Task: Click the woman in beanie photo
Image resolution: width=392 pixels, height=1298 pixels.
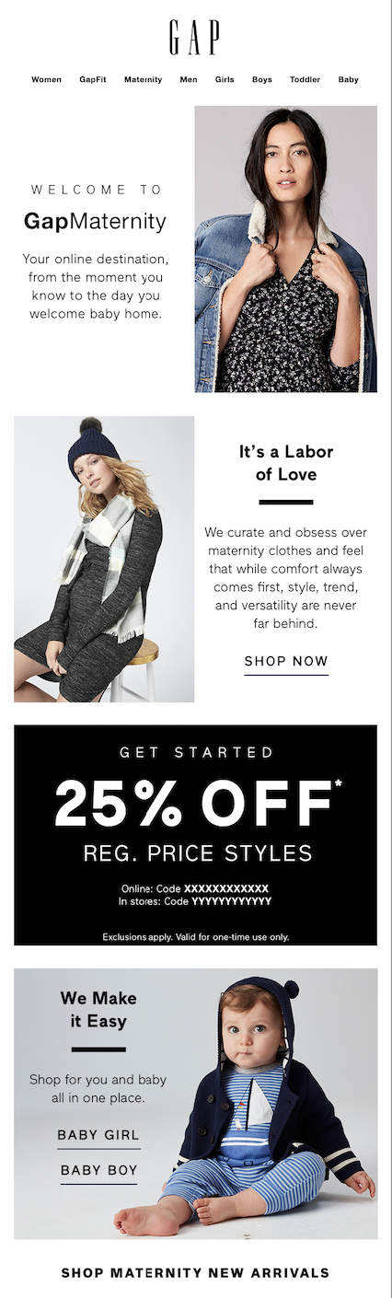Action: point(104,559)
